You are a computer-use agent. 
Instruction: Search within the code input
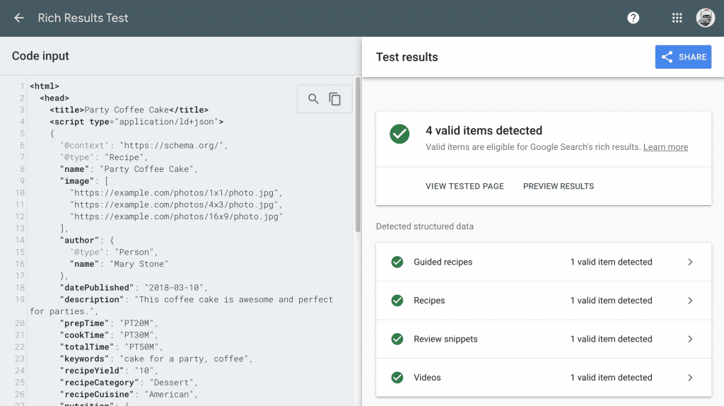pyautogui.click(x=313, y=99)
